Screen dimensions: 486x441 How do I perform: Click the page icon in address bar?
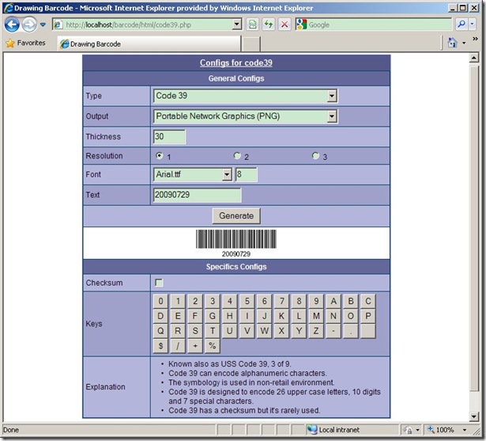58,25
